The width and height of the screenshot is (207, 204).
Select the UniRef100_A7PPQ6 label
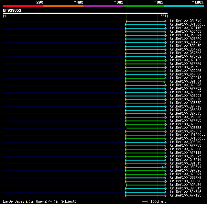click(x=186, y=85)
